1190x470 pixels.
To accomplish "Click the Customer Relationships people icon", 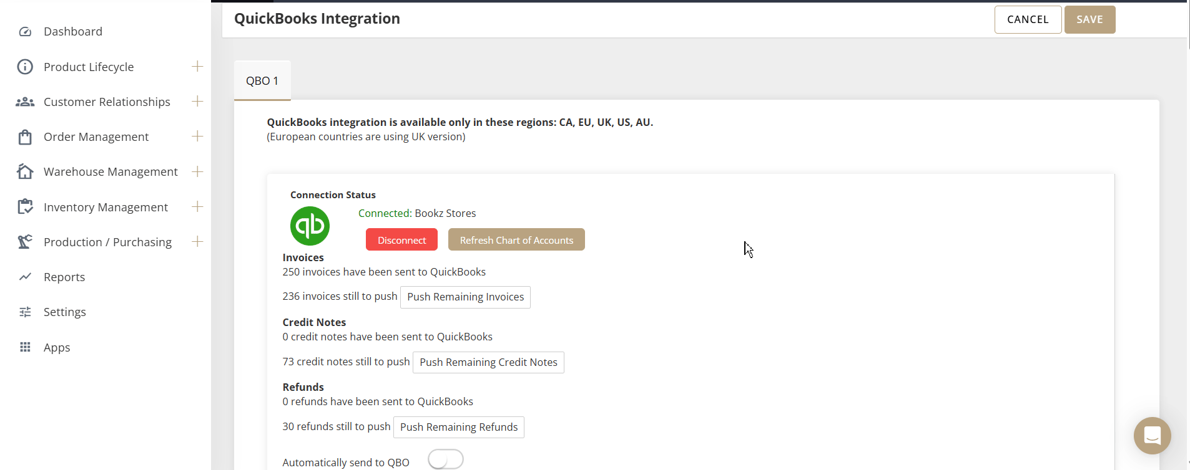I will [x=25, y=102].
